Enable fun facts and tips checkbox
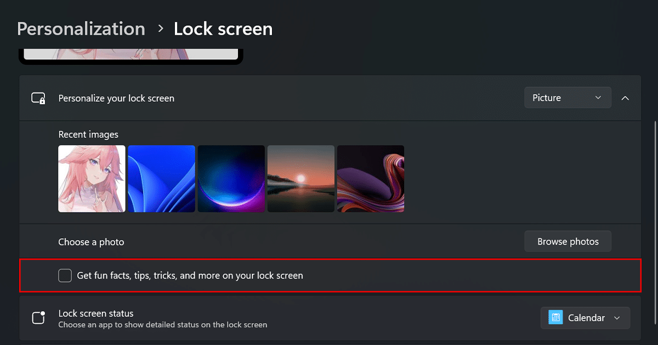 65,275
